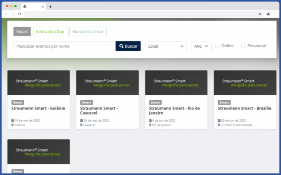Close the current browser tab

point(43,7)
